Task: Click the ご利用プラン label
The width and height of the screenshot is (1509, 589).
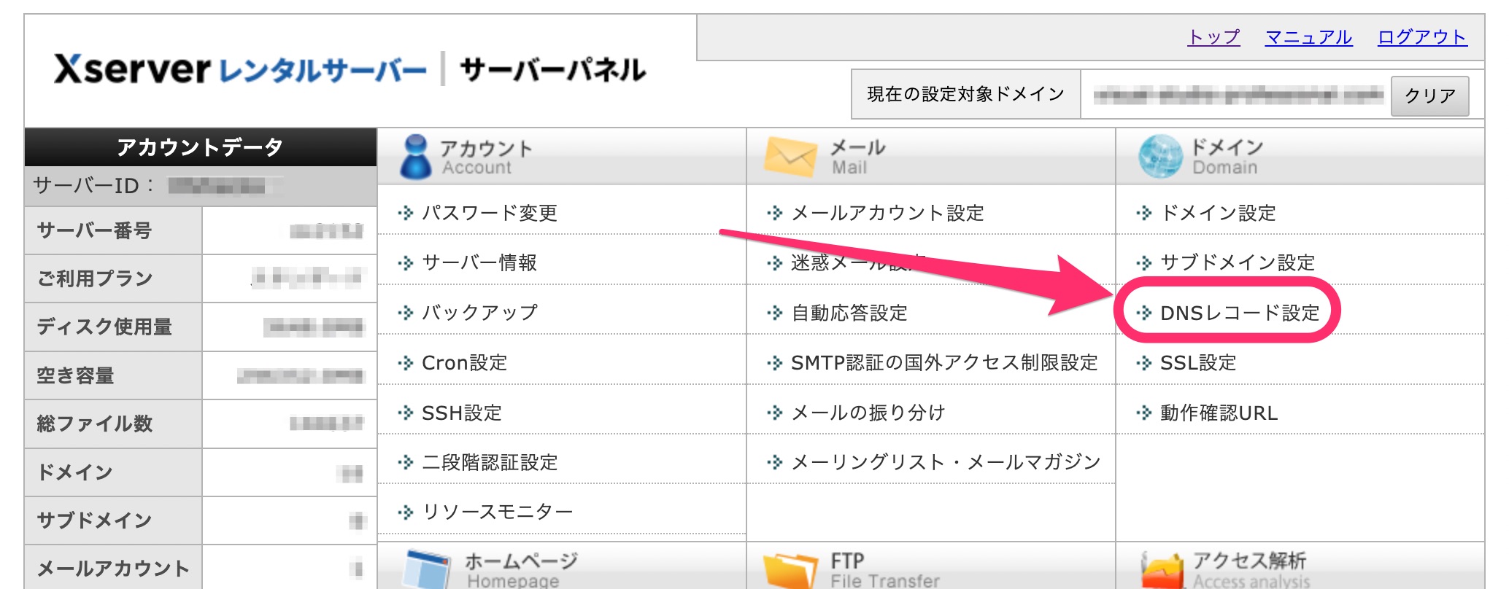Action: (95, 278)
